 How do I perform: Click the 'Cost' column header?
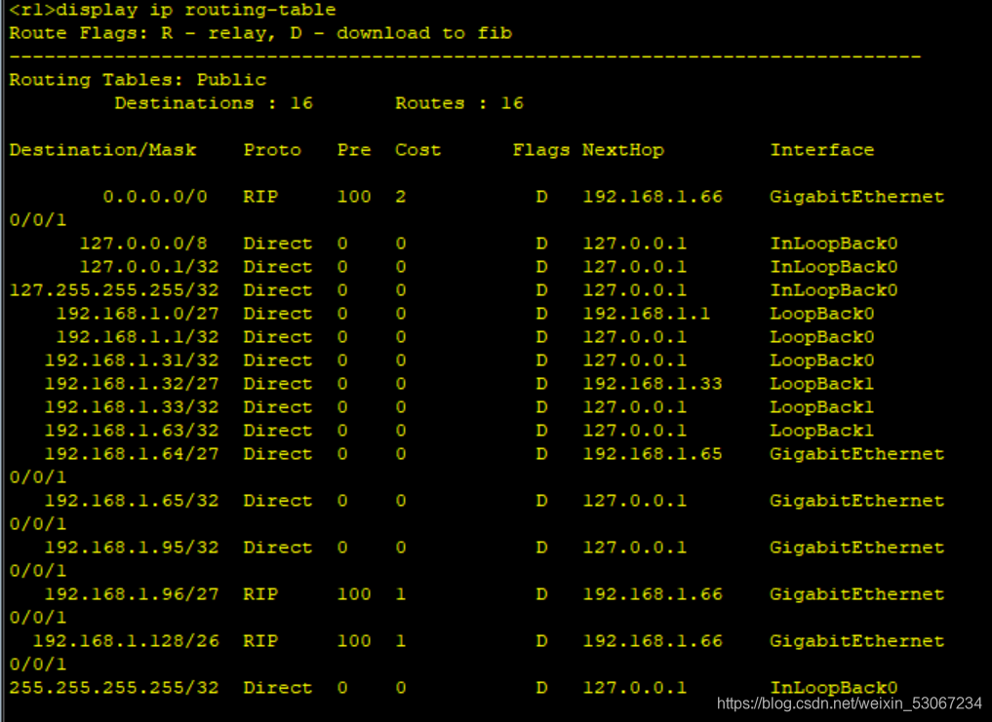coord(418,150)
